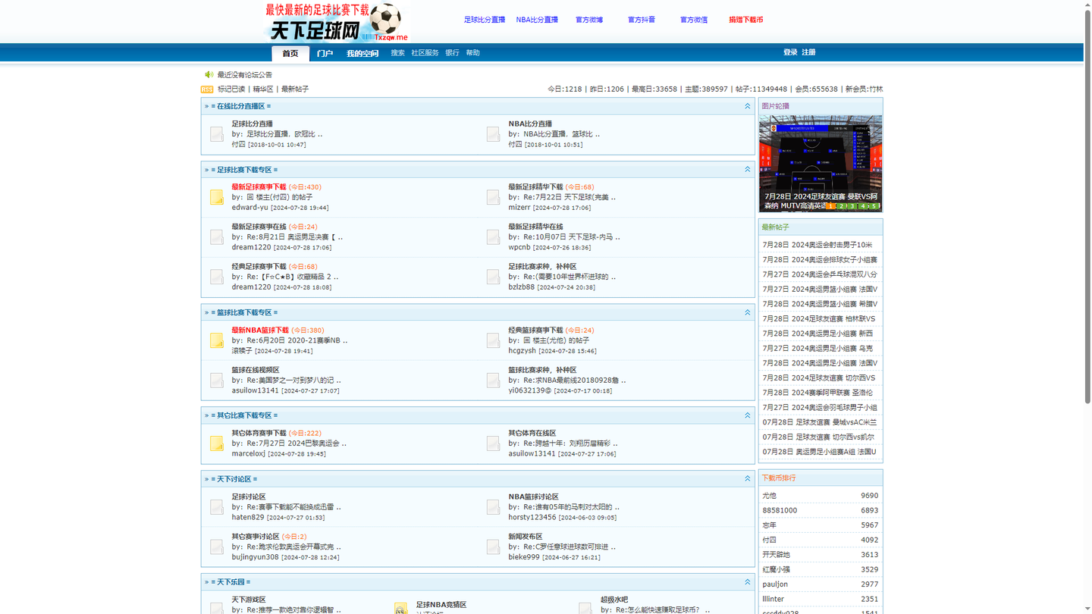This screenshot has height=614, width=1092.
Task: Collapse the 天下讨论区 section
Action: pyautogui.click(x=747, y=478)
